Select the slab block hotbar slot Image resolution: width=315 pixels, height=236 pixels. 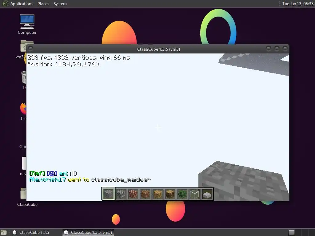[x=207, y=194]
